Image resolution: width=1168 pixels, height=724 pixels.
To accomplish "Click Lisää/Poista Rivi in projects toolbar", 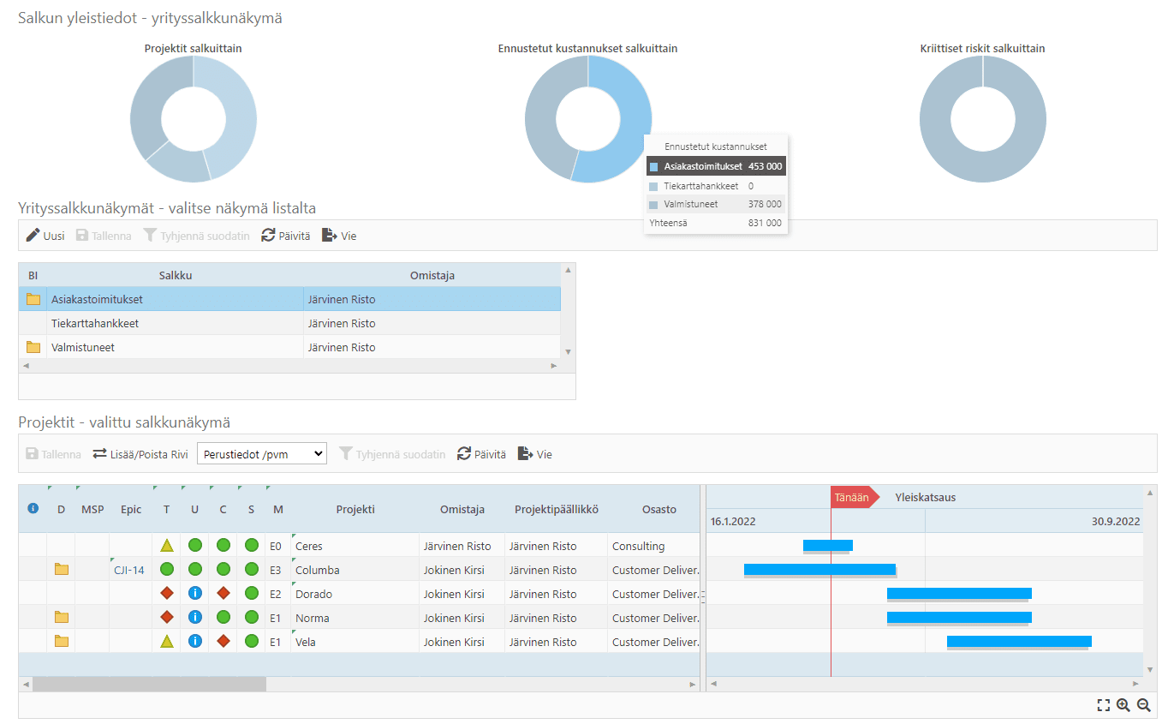I will click(x=140, y=454).
